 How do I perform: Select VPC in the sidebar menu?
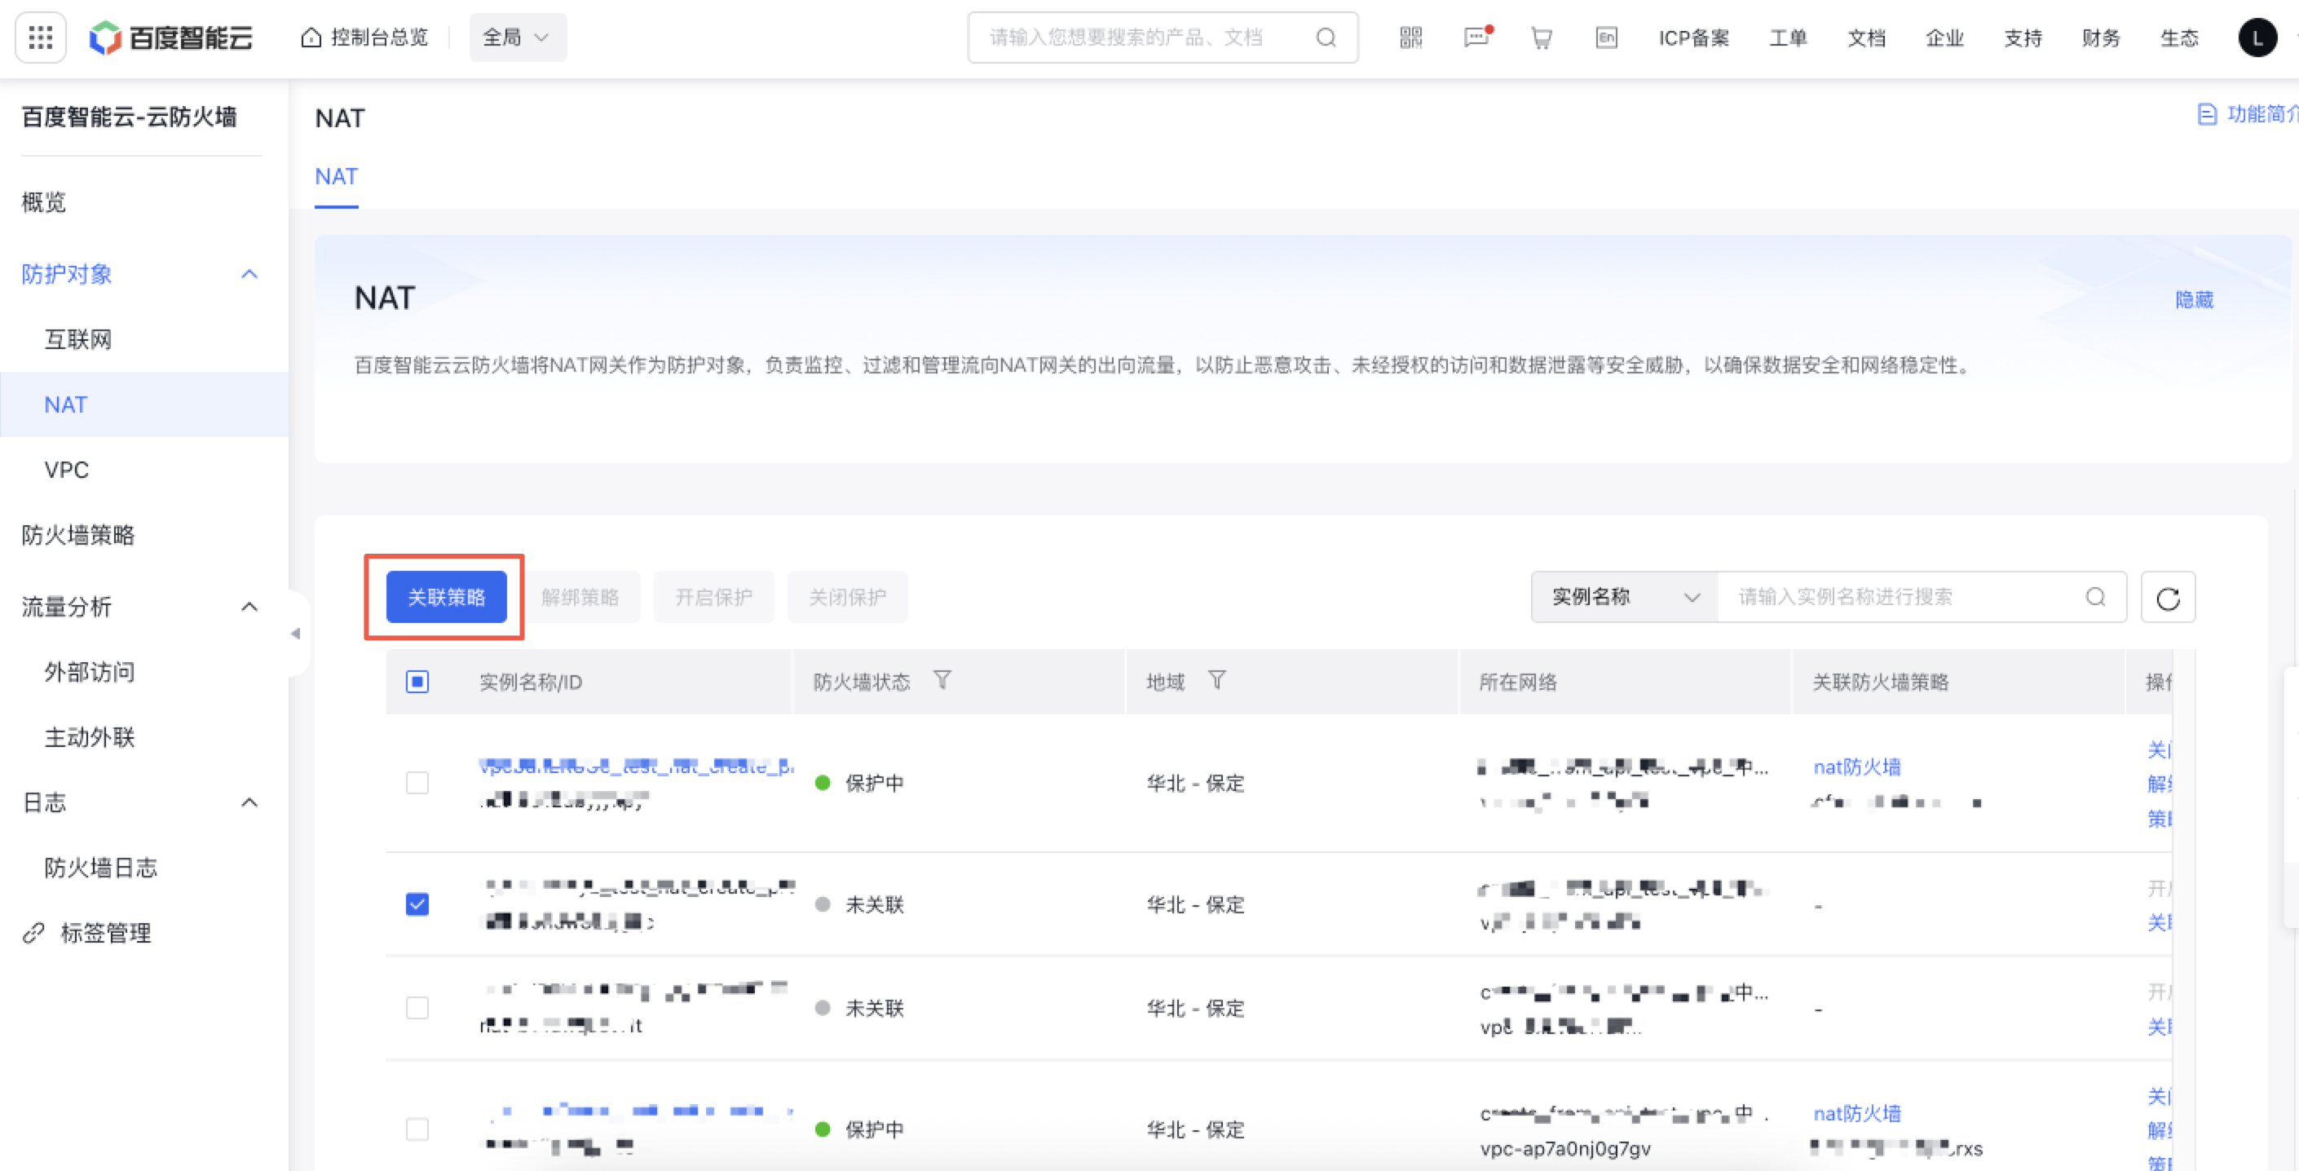(67, 470)
